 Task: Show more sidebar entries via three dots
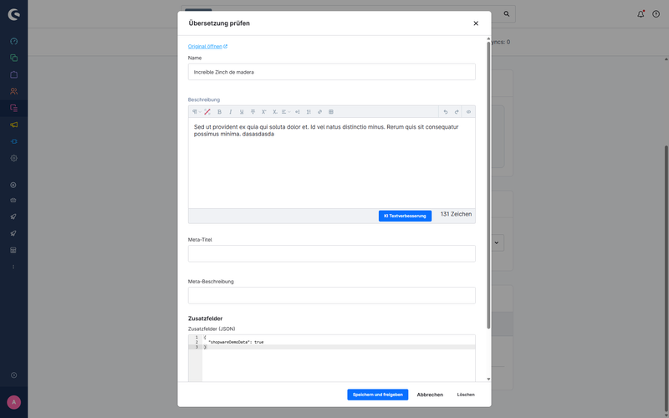13,267
